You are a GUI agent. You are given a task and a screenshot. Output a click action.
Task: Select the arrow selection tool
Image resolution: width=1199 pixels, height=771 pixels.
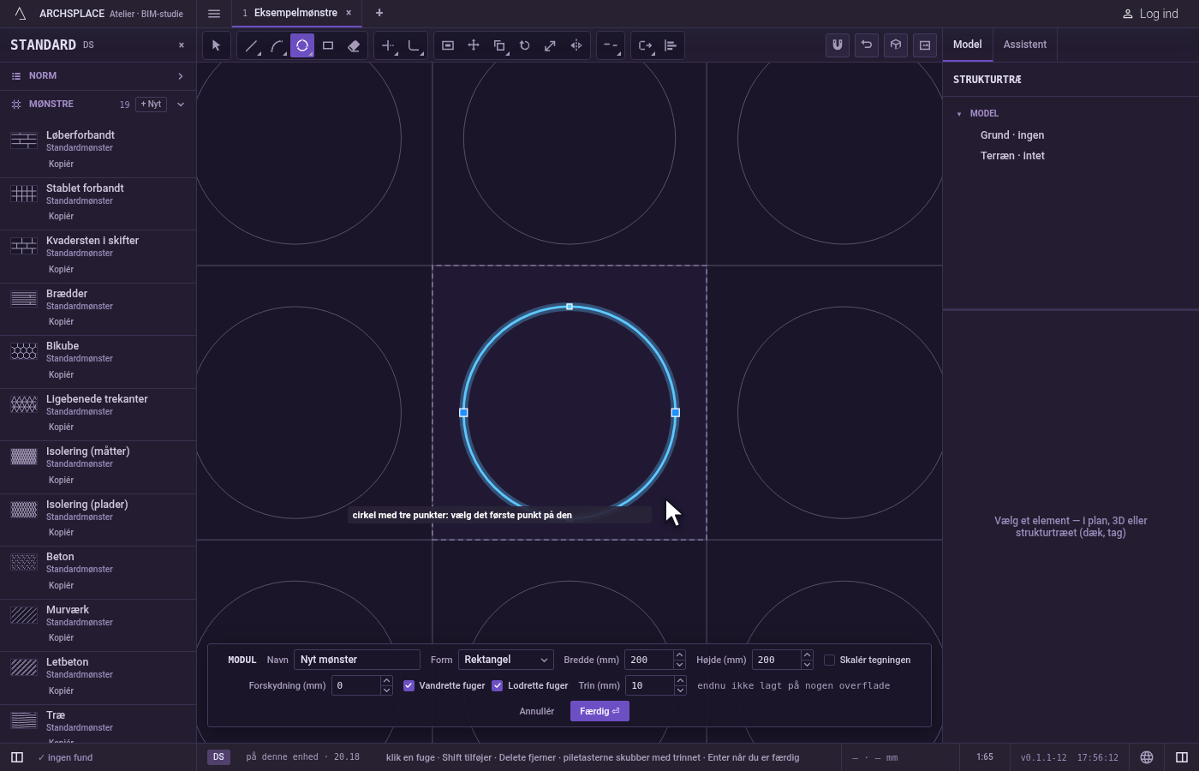pos(217,45)
